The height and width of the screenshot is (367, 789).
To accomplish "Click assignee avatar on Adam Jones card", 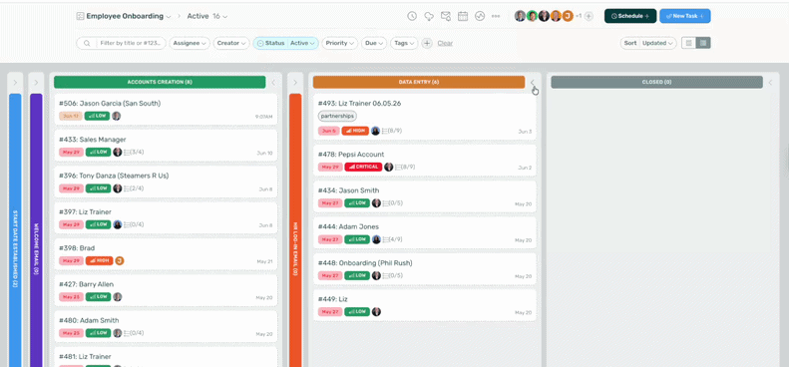I will pyautogui.click(x=376, y=239).
